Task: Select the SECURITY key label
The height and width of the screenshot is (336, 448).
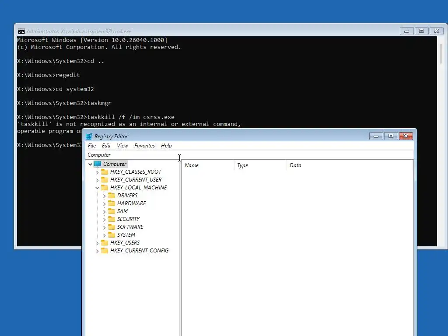Action: pyautogui.click(x=128, y=219)
